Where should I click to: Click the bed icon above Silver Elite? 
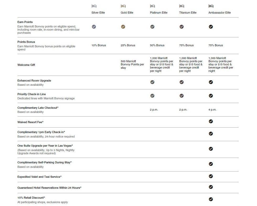[x=94, y=6]
